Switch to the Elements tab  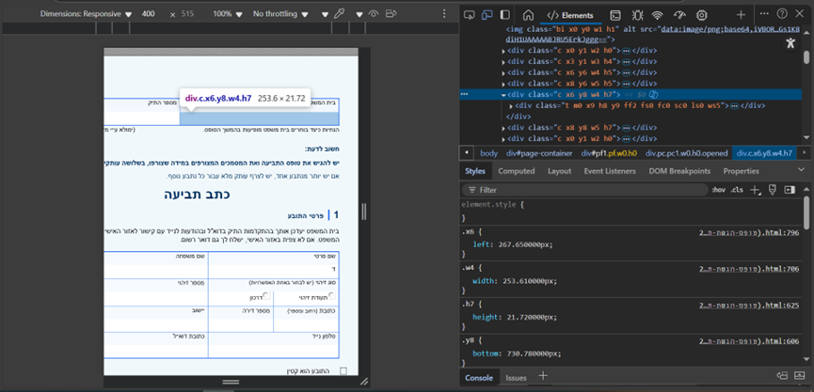(x=570, y=15)
